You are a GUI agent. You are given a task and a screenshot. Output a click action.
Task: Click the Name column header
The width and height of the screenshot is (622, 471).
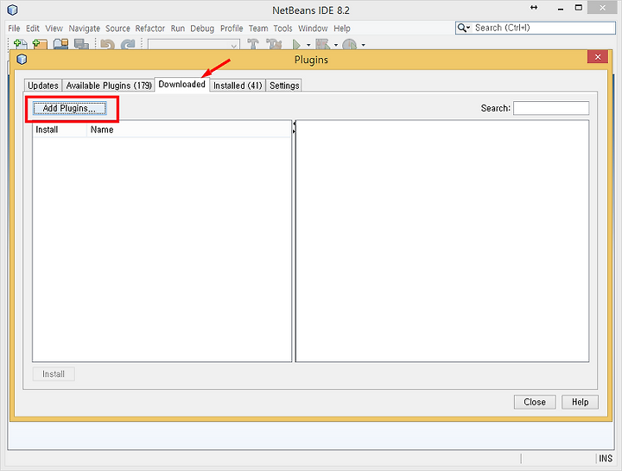[x=189, y=130]
